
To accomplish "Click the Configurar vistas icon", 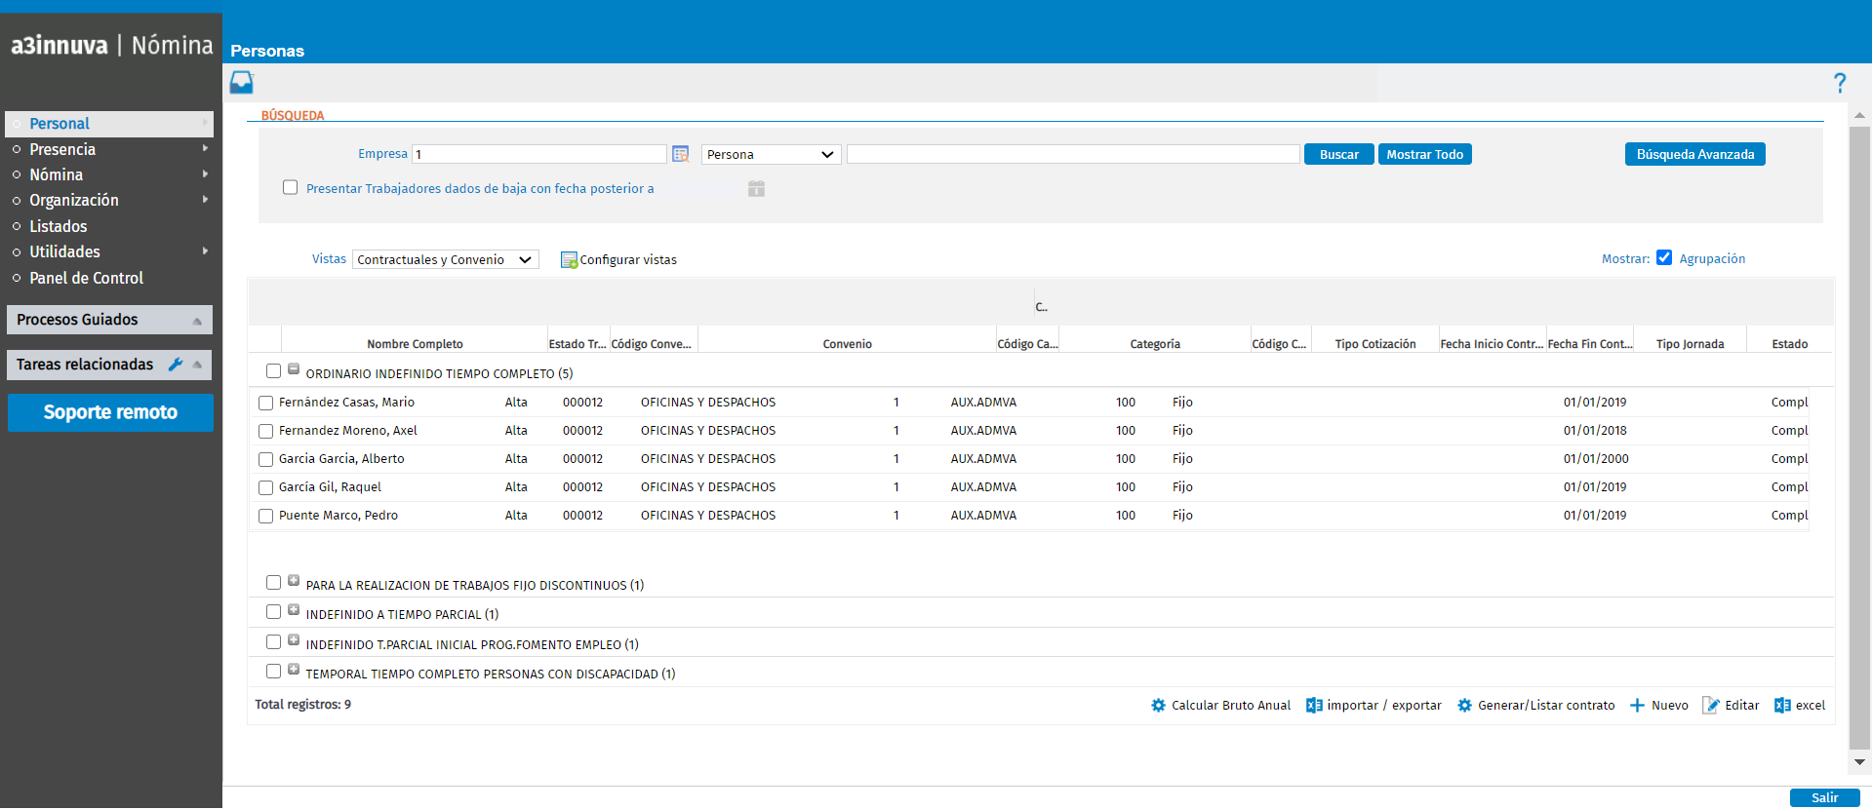I will [569, 260].
